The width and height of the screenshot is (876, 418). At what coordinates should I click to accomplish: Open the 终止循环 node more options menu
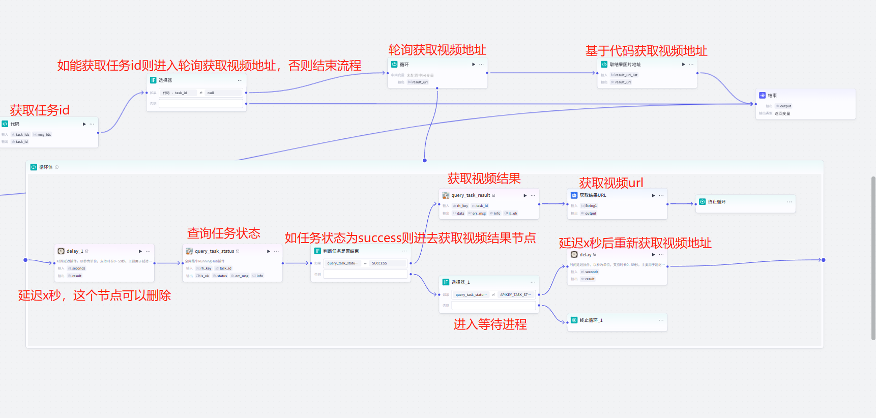[x=790, y=202]
